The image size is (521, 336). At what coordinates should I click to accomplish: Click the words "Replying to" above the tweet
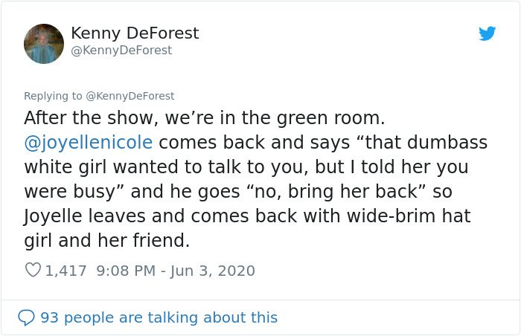[x=53, y=96]
